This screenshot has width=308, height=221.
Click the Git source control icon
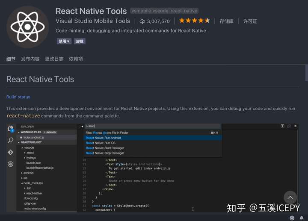click(x=11, y=152)
